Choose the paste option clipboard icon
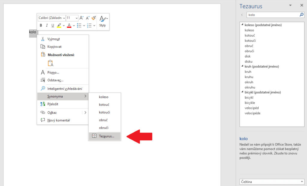This screenshot has width=307, height=186. point(50,63)
